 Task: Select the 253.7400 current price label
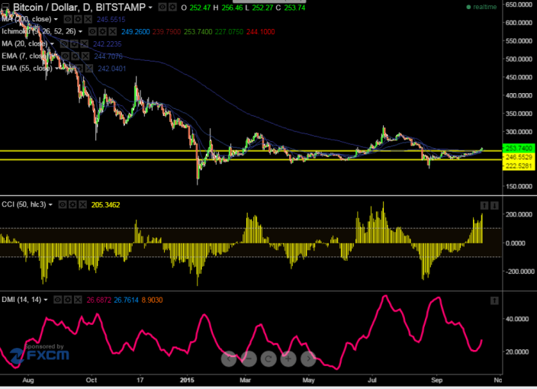click(x=519, y=148)
